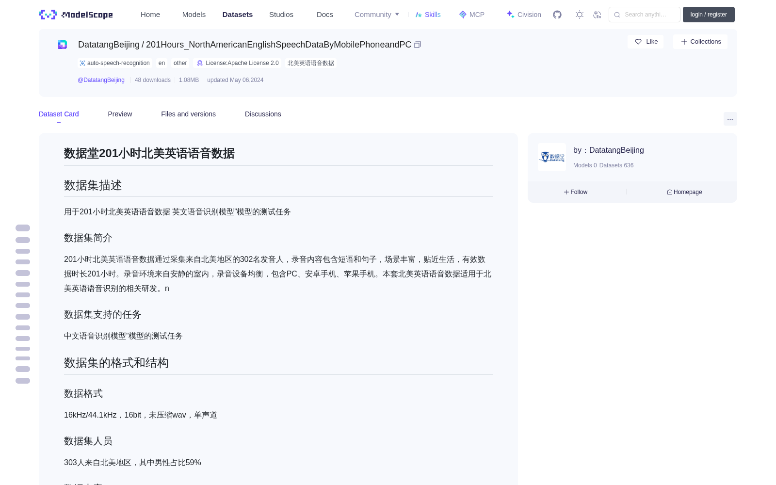Image resolution: width=776 pixels, height=485 pixels.
Task: Click the login / register button
Action: coord(709,15)
